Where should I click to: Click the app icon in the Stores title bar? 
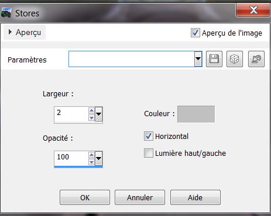point(6,13)
